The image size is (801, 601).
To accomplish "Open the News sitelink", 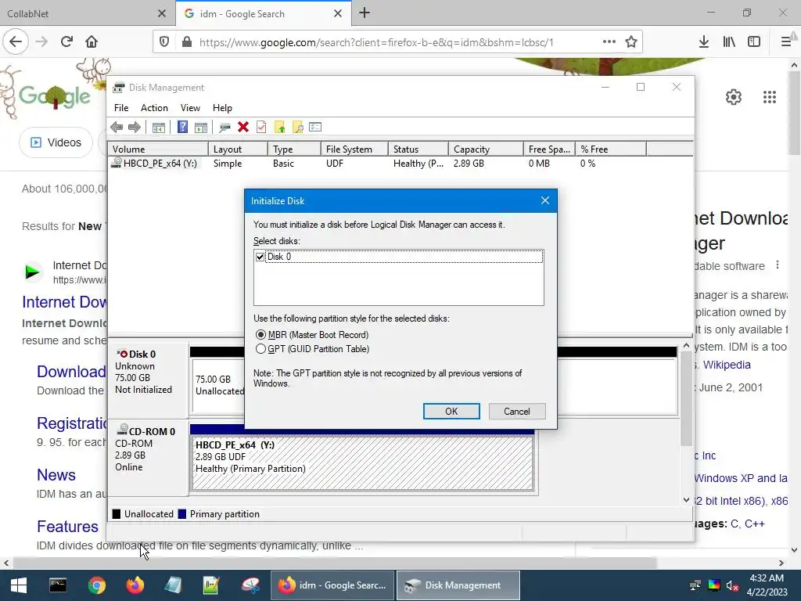I will [x=56, y=475].
